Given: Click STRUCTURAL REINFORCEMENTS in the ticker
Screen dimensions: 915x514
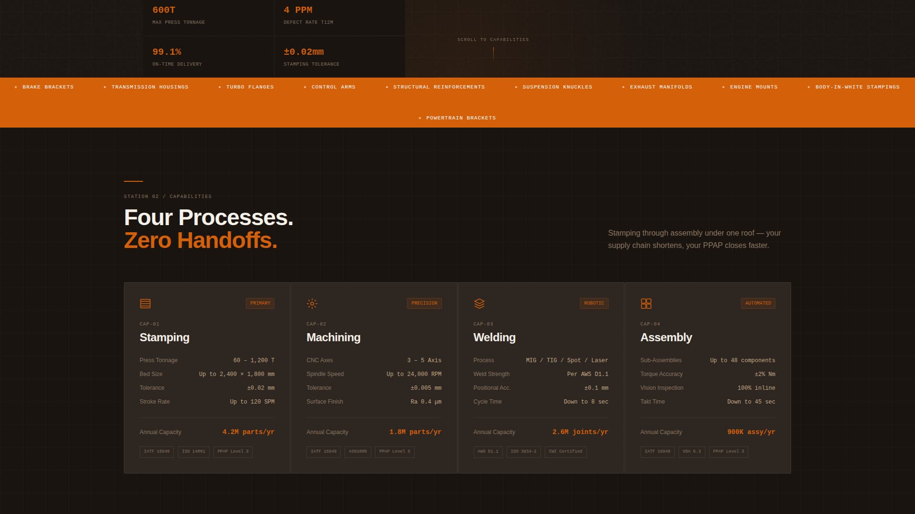Looking at the screenshot, I should (x=439, y=87).
